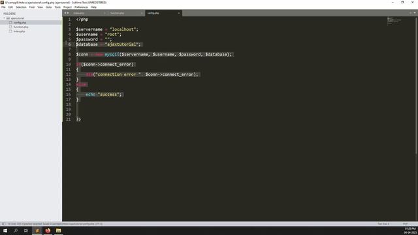Click the $database "ajaxtutorial" line
418x235 pixels.
(x=108, y=44)
